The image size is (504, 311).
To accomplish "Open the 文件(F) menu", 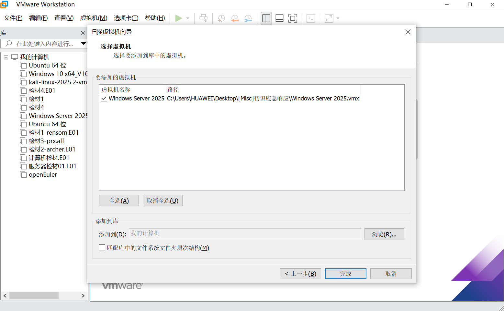I will pos(13,18).
